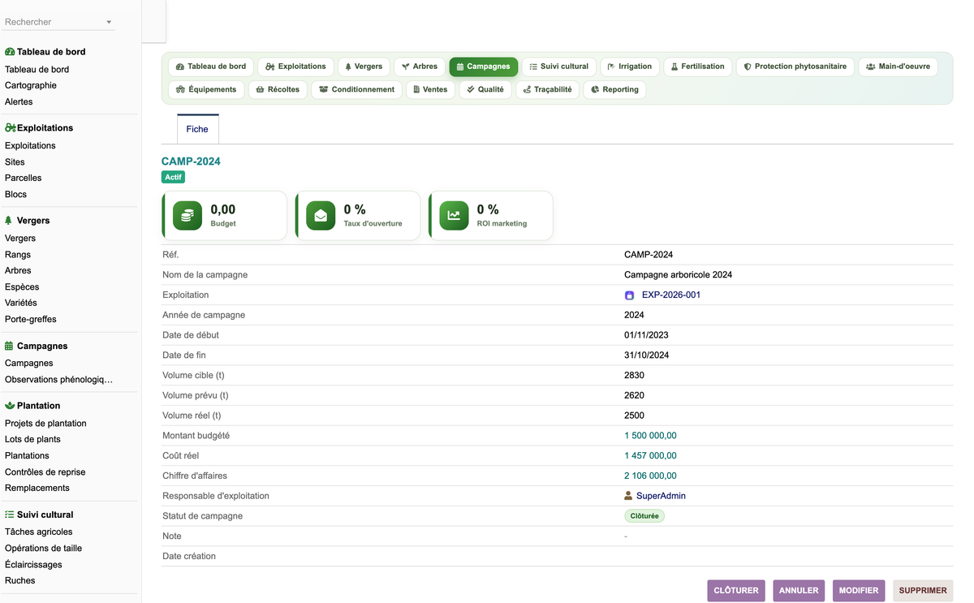Open the EXP-2026-001 exploitation link

(x=670, y=295)
